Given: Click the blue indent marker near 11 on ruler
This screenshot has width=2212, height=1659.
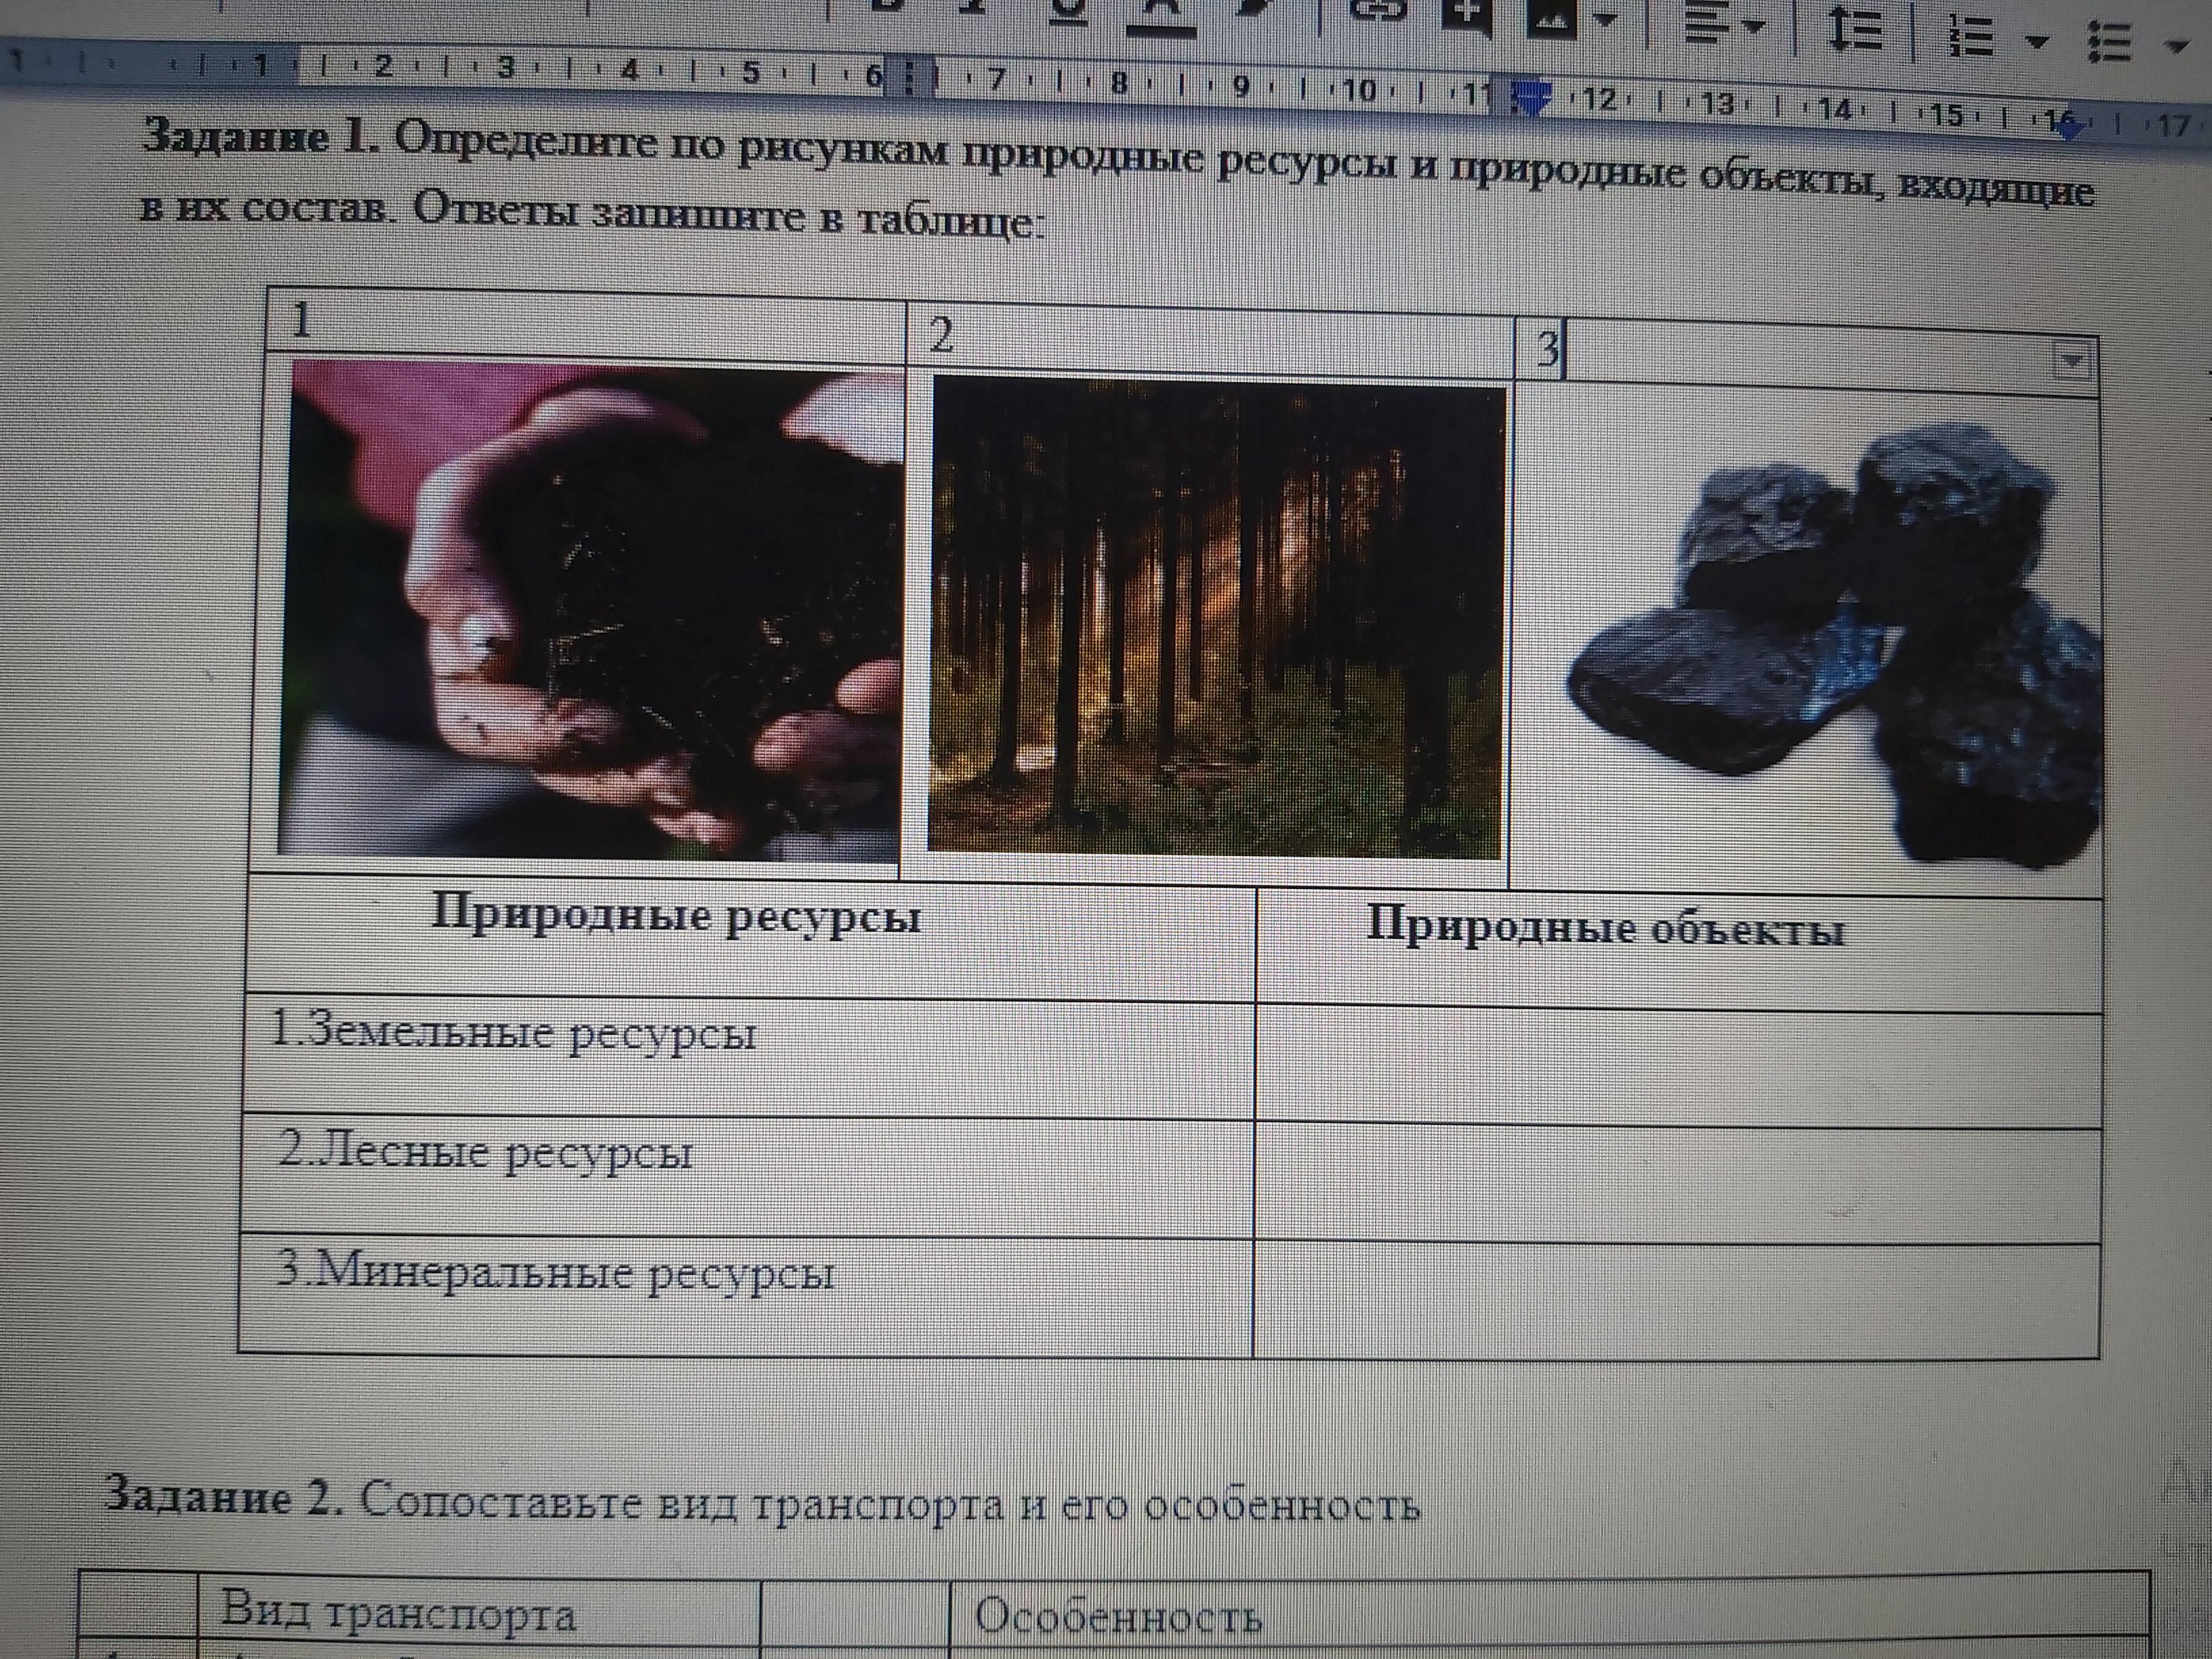Looking at the screenshot, I should click(x=1532, y=98).
